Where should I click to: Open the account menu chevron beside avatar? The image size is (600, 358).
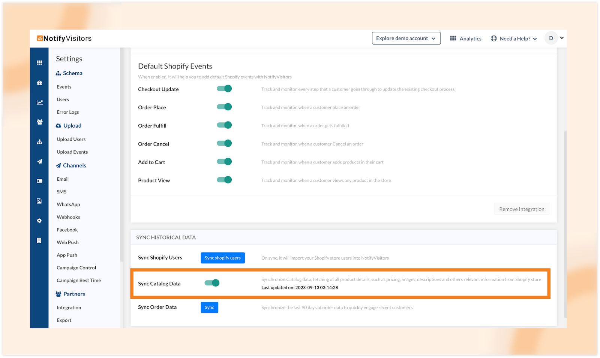tap(562, 38)
